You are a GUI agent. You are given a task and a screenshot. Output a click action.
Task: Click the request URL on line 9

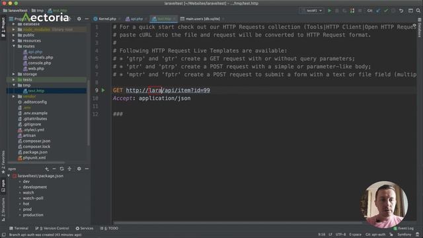[168, 90]
